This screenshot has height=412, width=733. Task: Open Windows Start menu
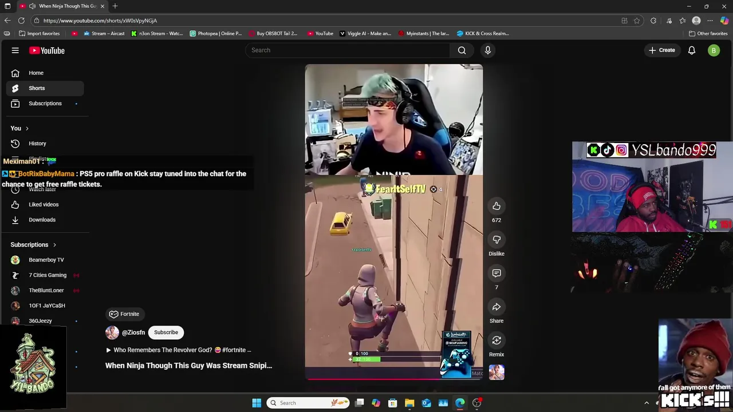click(x=257, y=403)
